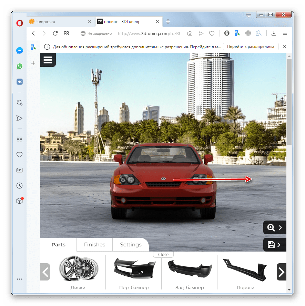Select the Диски wheels category
The image size is (305, 306).
pyautogui.click(x=78, y=273)
